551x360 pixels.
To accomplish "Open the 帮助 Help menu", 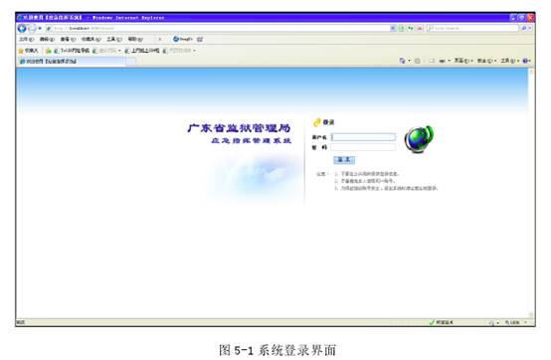I will (x=135, y=39).
